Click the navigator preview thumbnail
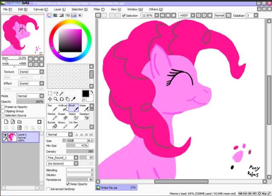The image size is (272, 196). click(x=23, y=35)
